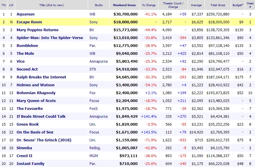This screenshot has height=167, width=255.
Task: Open the Aquaman movie page
Action: pyautogui.click(x=26, y=14)
